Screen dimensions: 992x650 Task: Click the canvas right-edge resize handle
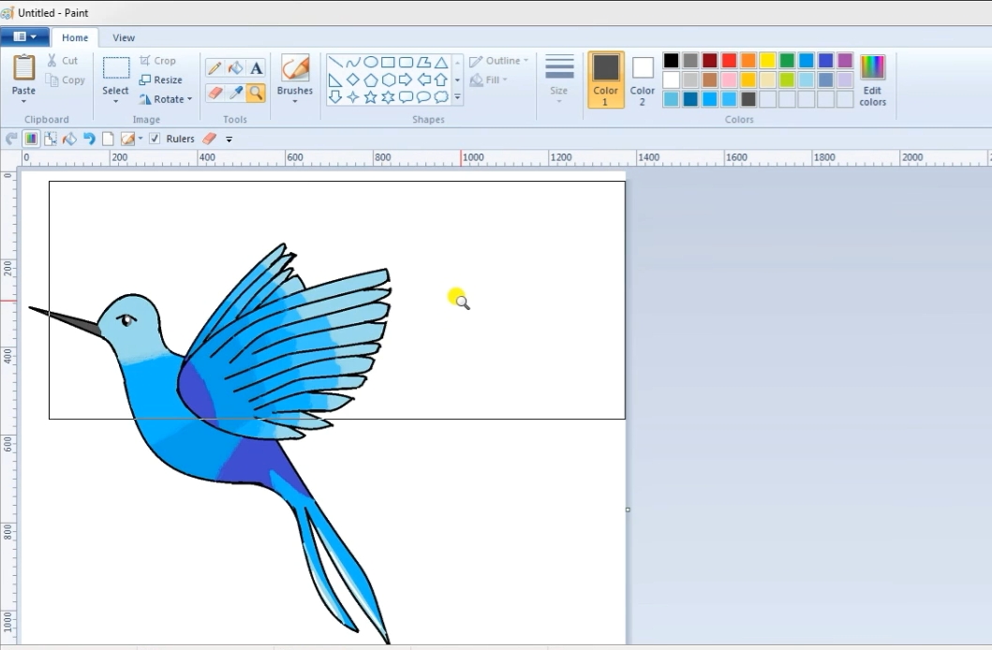point(628,510)
